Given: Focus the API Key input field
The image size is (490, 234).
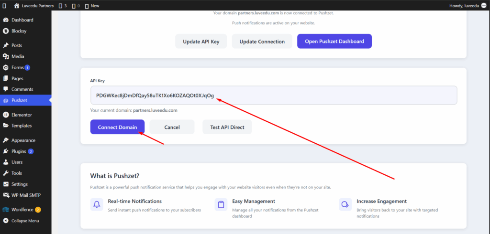Looking at the screenshot, I should [274, 95].
